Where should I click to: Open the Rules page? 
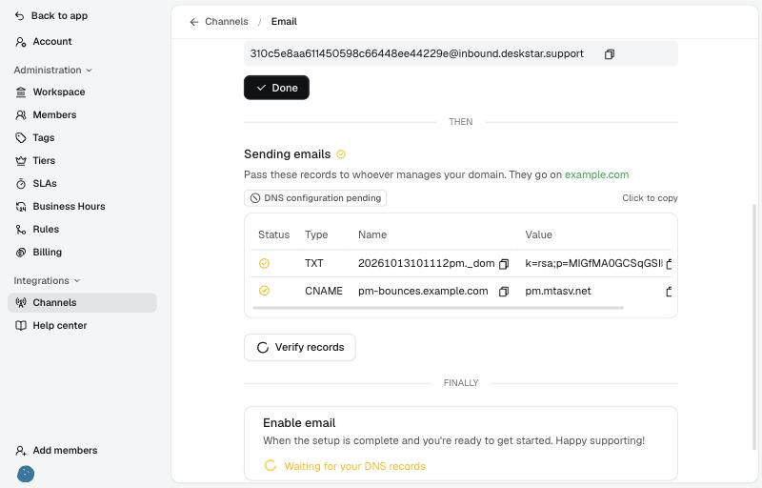82,230
